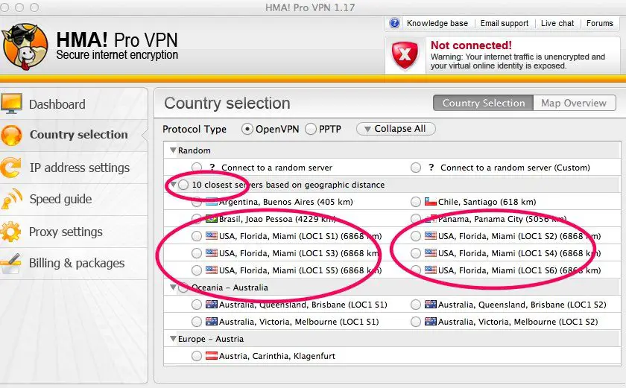Click 'USA, Florida, Miami (LOC1 S5)' text
This screenshot has height=388, width=626.
coord(300,270)
